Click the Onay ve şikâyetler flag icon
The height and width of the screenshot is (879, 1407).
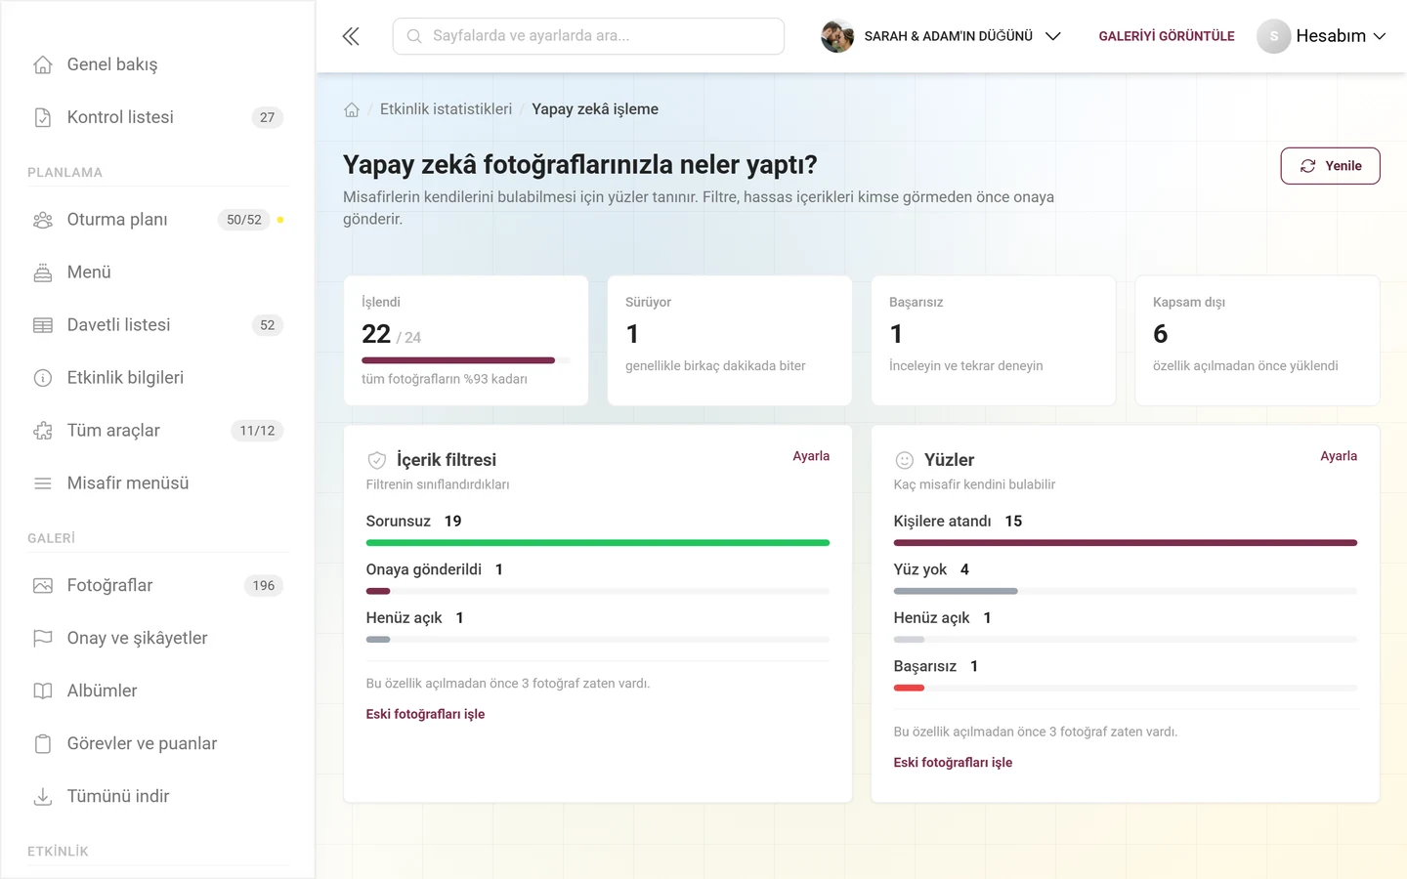[x=43, y=639]
